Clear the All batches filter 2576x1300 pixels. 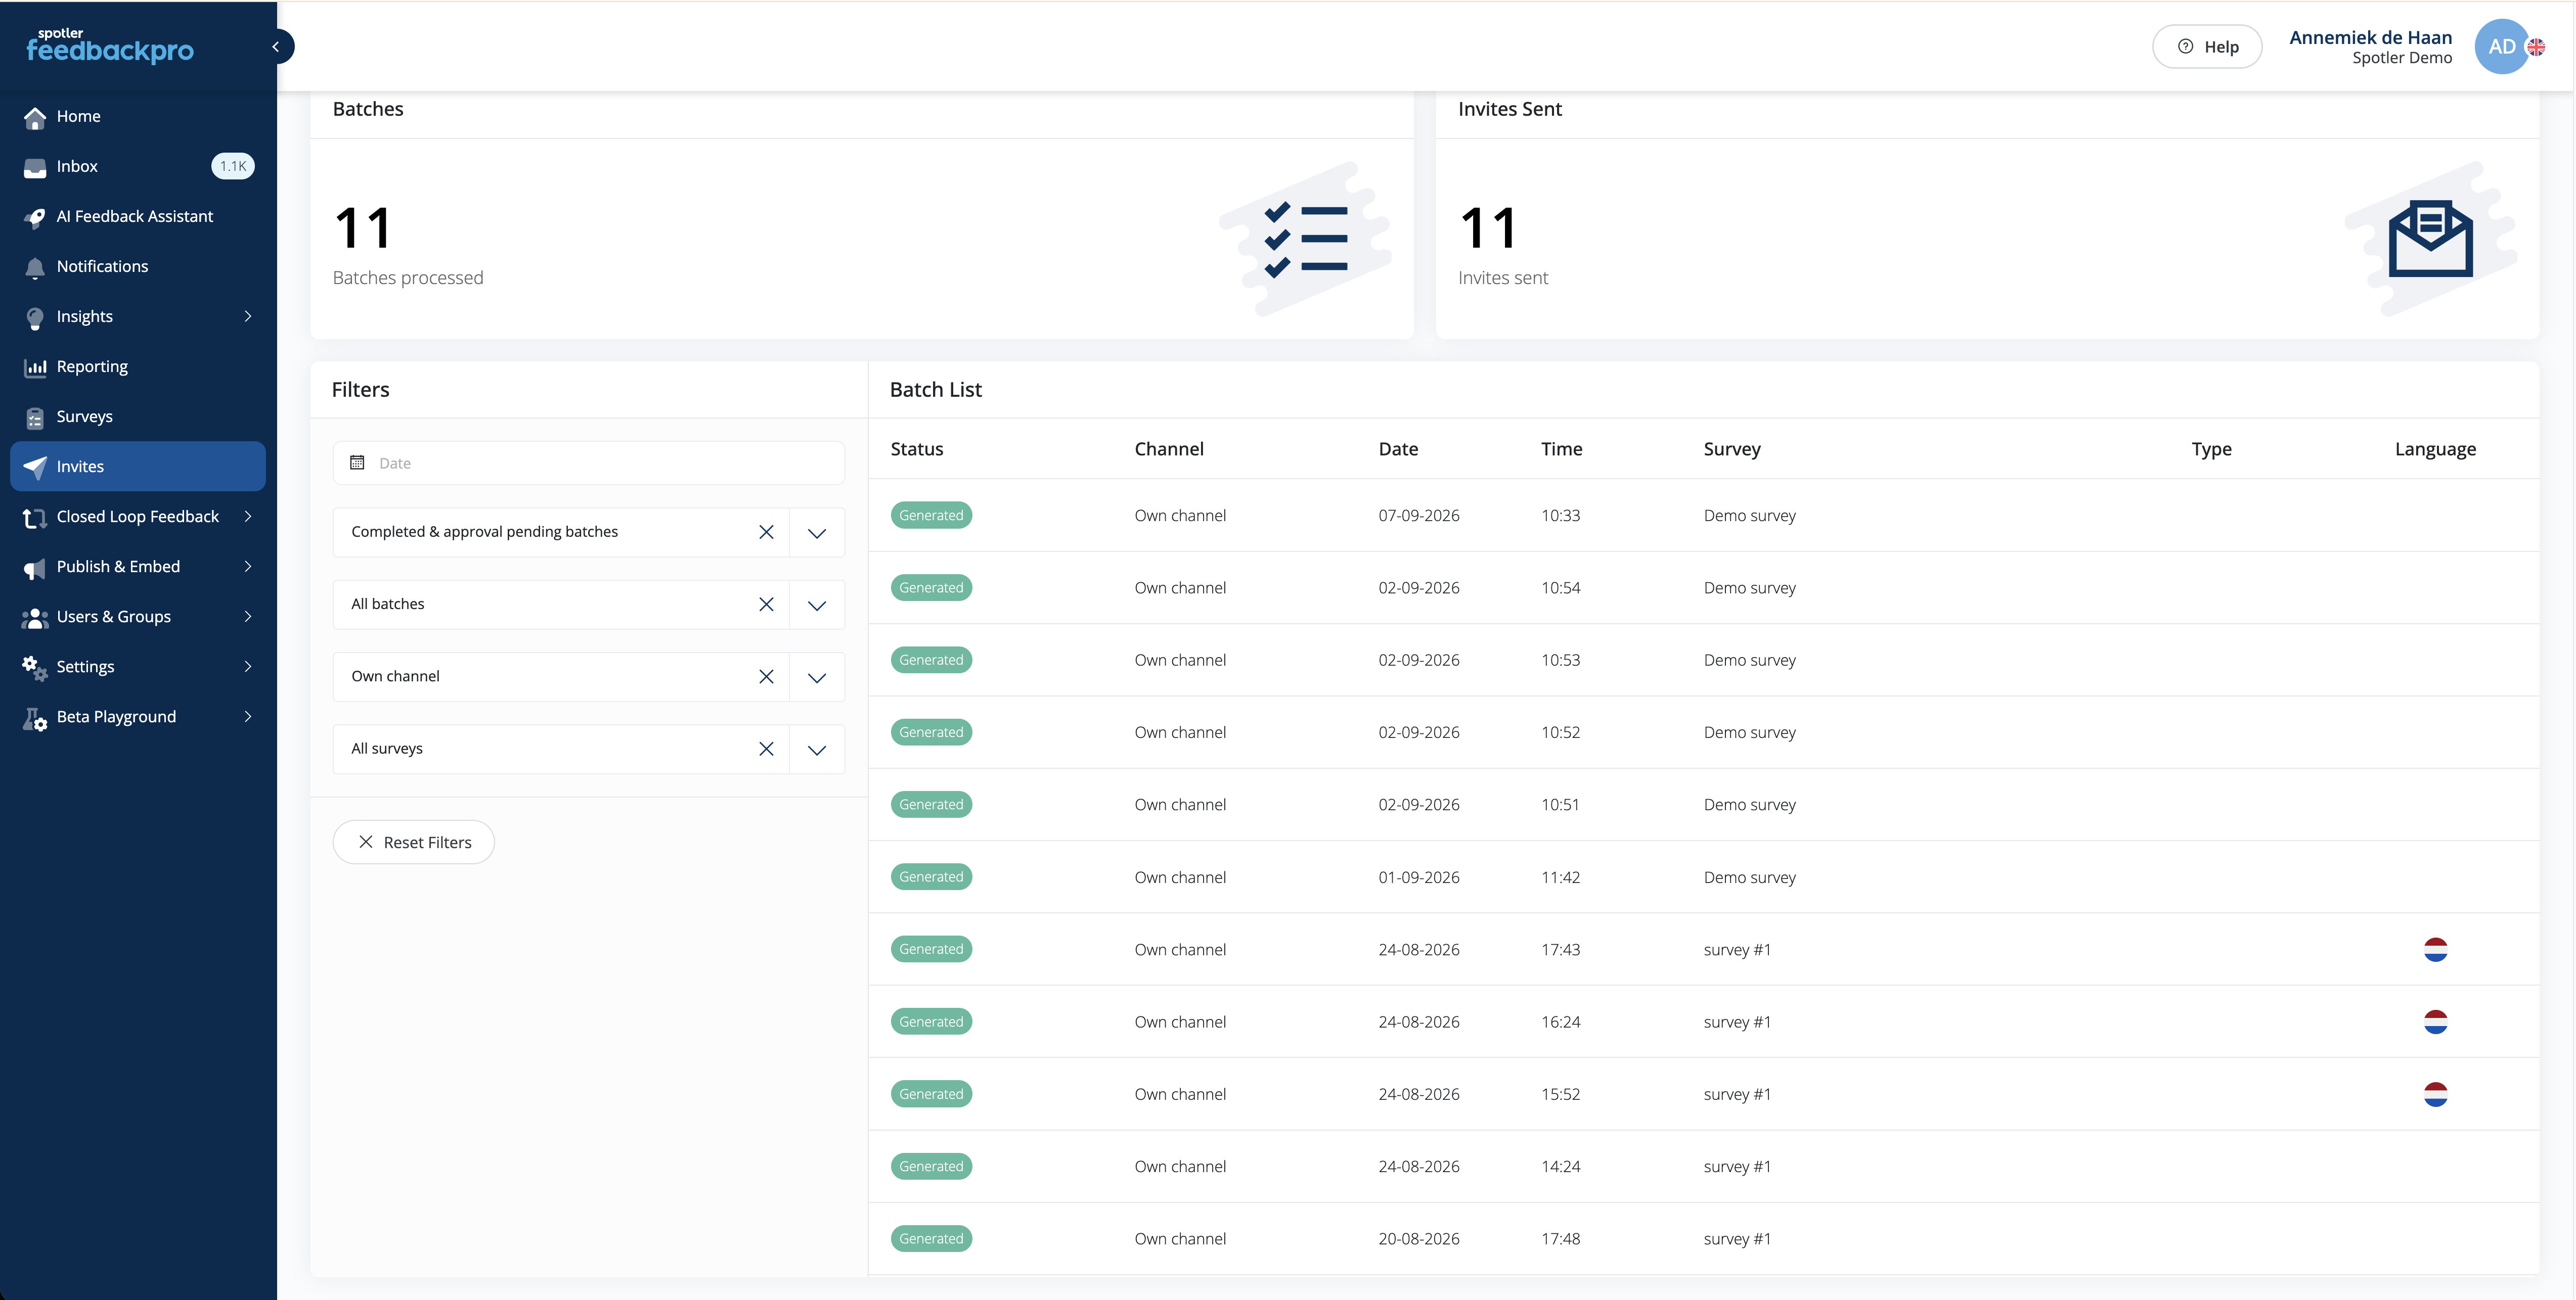click(x=766, y=605)
